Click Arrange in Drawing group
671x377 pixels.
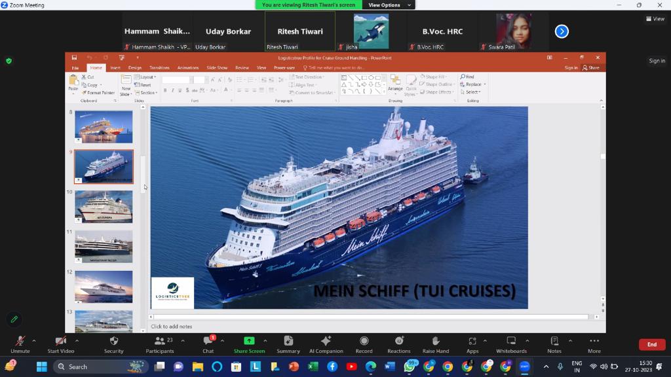pos(395,84)
